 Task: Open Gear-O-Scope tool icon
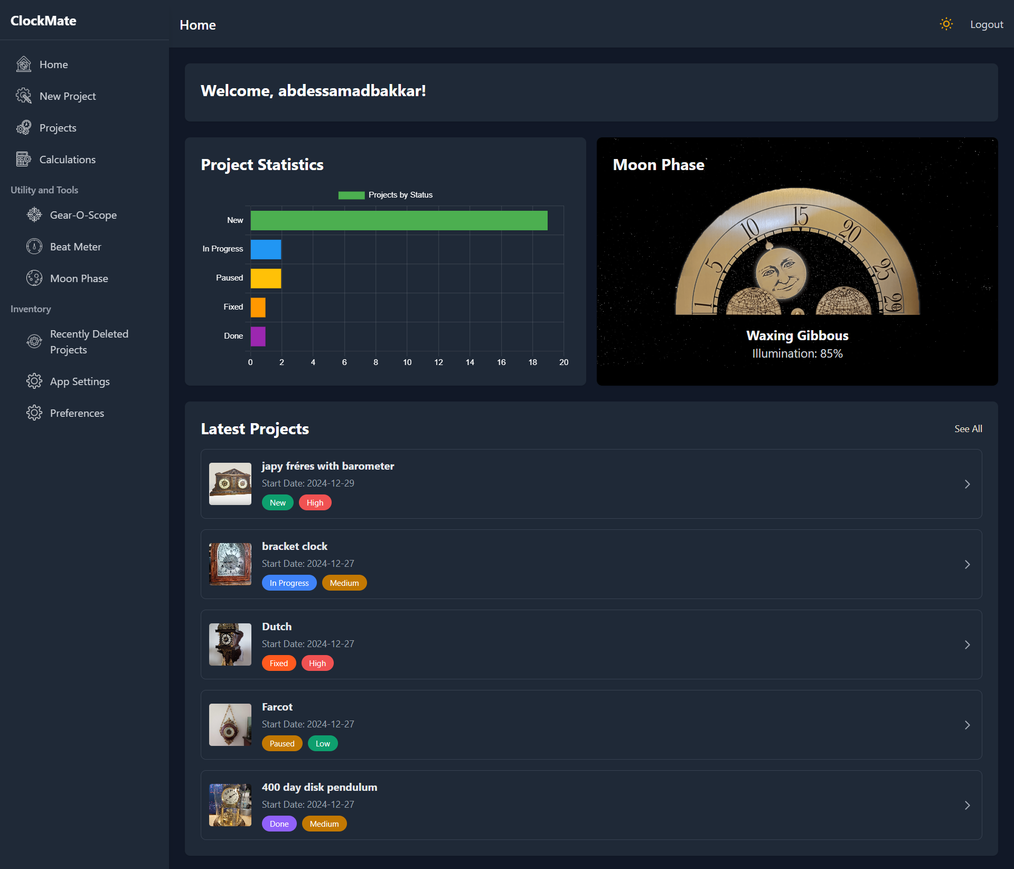pyautogui.click(x=34, y=215)
